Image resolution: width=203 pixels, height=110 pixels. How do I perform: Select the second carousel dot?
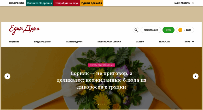[101, 104]
